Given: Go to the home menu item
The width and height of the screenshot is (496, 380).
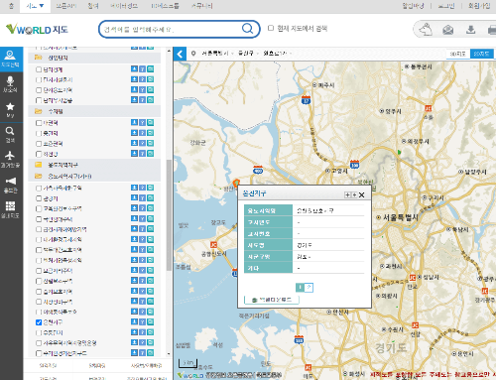Looking at the screenshot, I should (x=11, y=6).
